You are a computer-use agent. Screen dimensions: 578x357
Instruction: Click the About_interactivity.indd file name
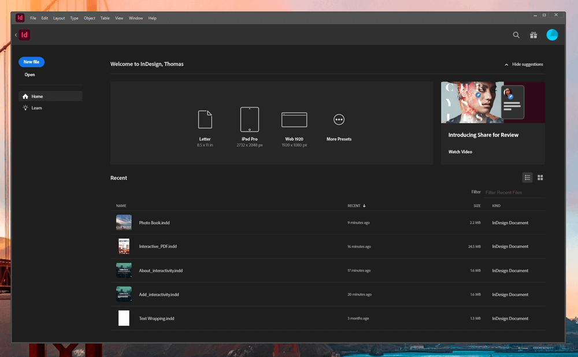click(x=161, y=271)
